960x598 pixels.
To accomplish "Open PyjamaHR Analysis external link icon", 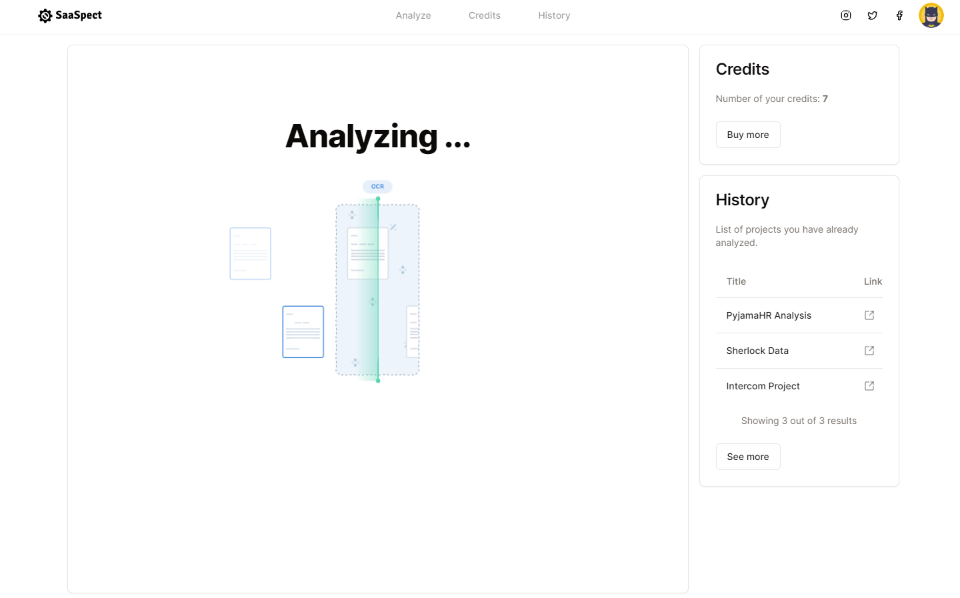I will [x=869, y=315].
